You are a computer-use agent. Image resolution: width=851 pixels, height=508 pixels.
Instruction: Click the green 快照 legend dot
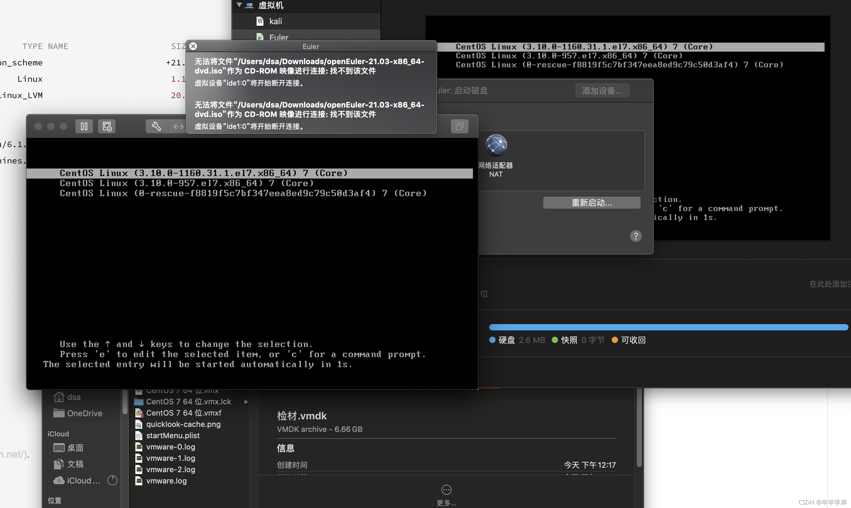[555, 340]
